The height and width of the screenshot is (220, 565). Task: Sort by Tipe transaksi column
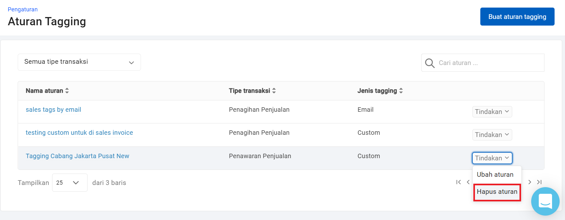click(274, 91)
